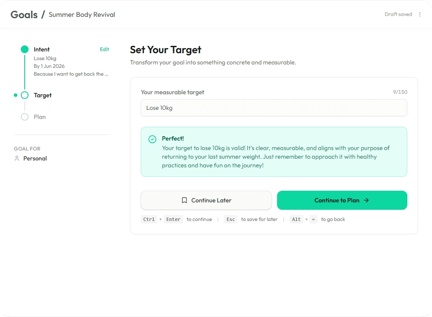Click inside the measurable target input field

pos(274,108)
